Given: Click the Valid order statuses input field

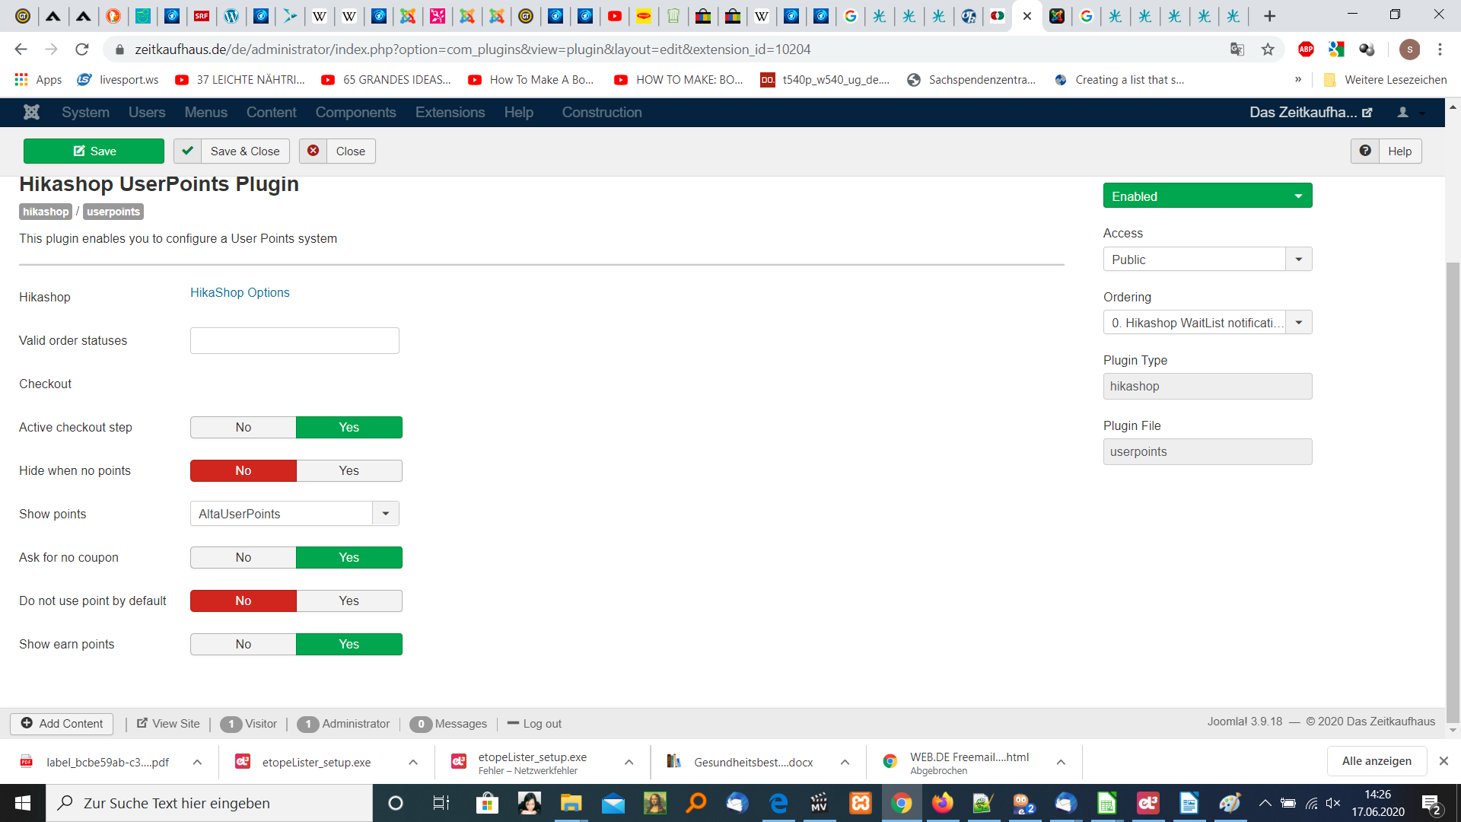Looking at the screenshot, I should point(294,340).
